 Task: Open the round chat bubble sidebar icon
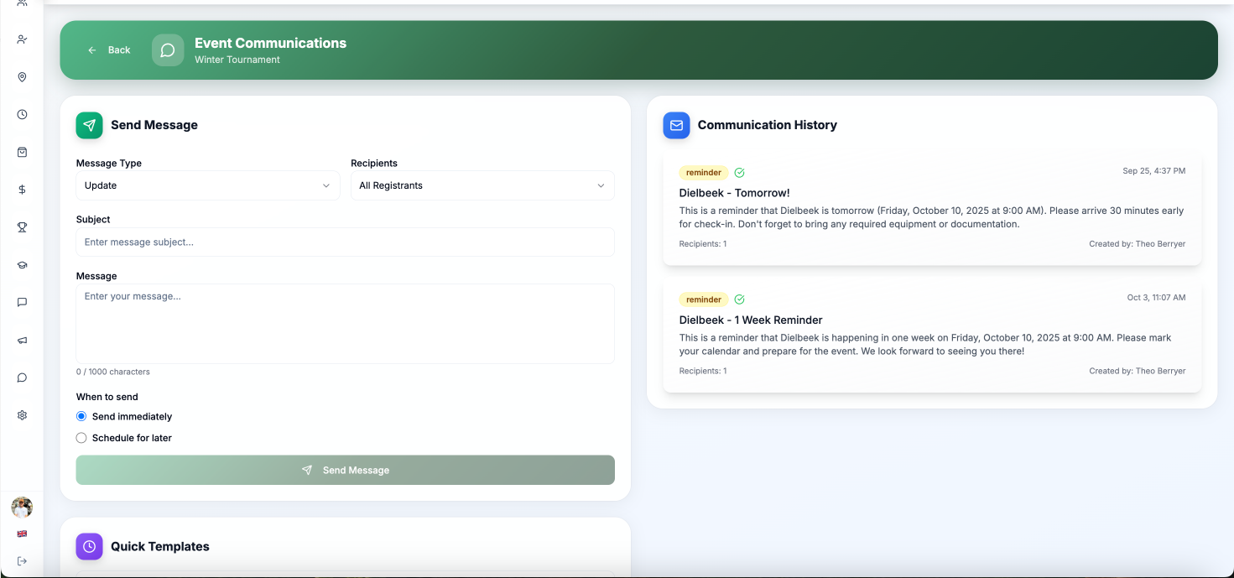click(22, 378)
